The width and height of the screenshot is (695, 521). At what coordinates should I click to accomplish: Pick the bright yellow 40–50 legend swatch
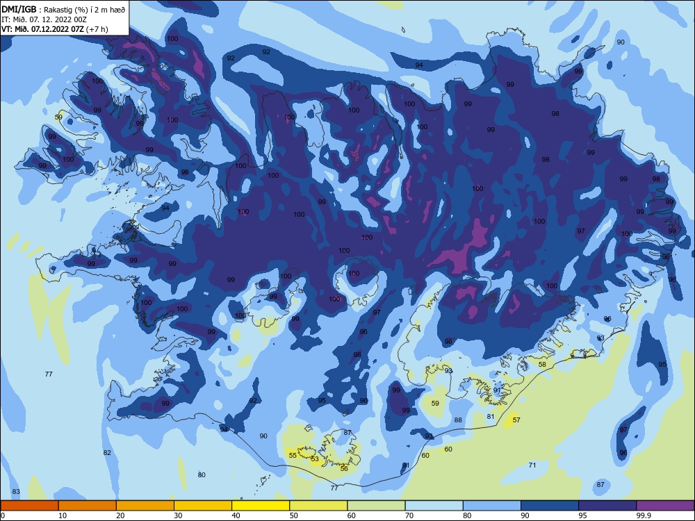tap(261, 506)
